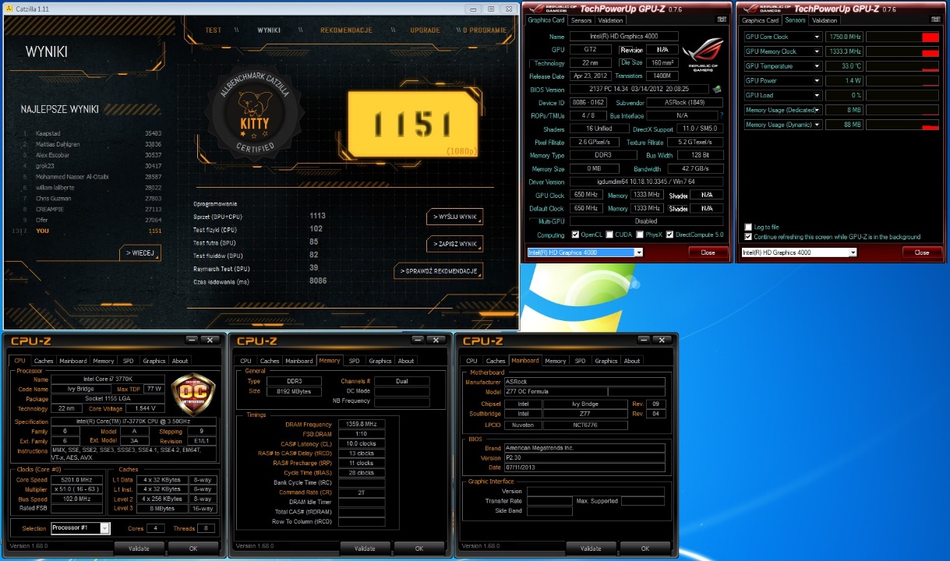
Task: Select WYNIKI tab in Catzilla
Action: 269,30
